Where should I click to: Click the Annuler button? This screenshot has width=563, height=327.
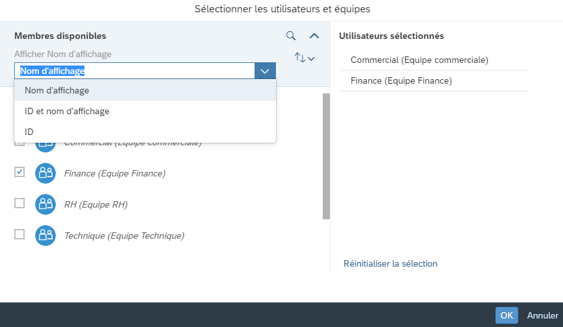pos(542,315)
